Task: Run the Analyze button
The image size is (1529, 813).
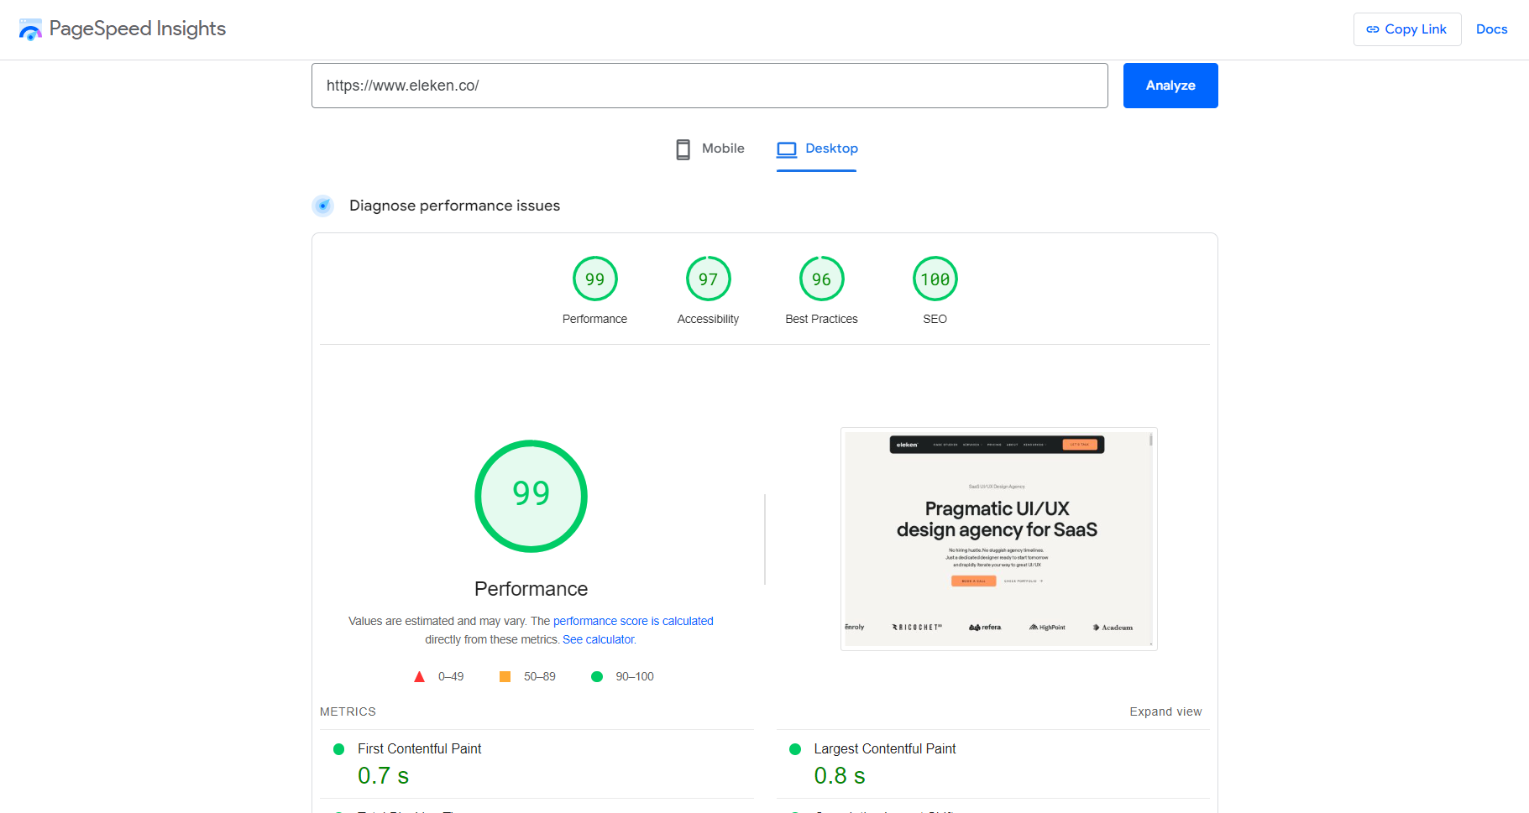Action: pos(1170,86)
